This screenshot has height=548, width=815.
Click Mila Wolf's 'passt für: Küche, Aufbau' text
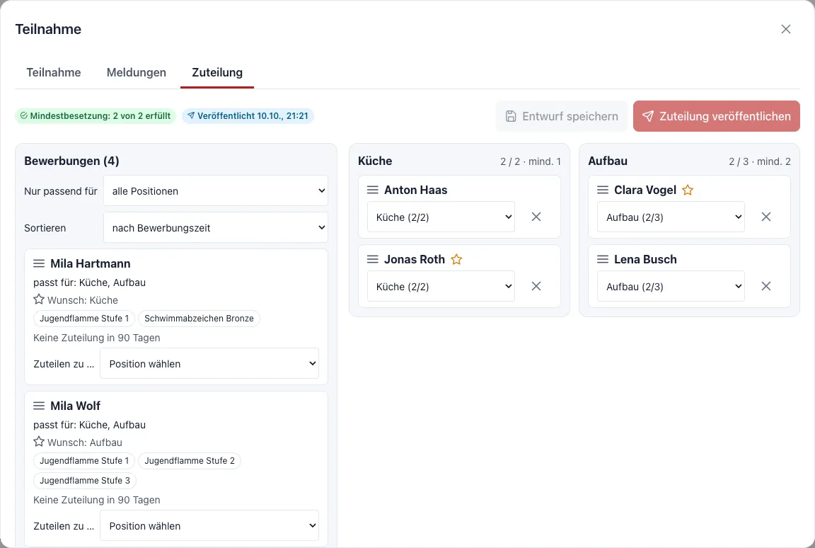click(89, 425)
